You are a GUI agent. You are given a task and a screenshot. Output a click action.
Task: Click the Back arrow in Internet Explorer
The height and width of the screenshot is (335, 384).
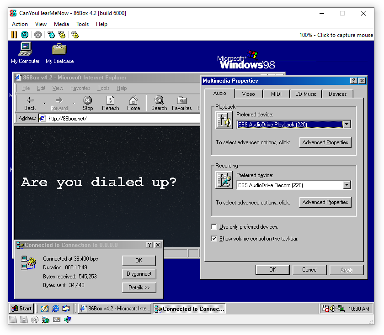[x=30, y=103]
